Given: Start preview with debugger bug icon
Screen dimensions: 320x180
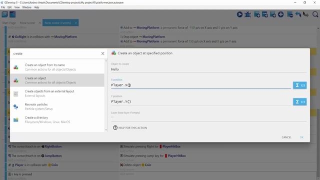Looking at the screenshot, I should pos(248,14).
